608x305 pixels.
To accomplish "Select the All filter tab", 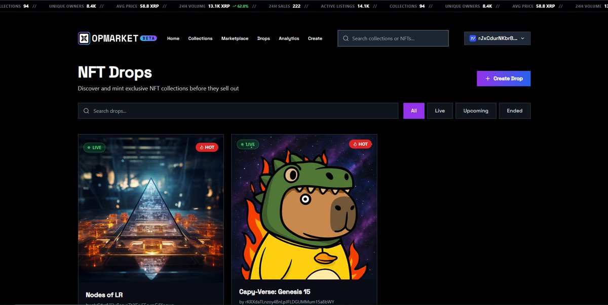I will [414, 111].
